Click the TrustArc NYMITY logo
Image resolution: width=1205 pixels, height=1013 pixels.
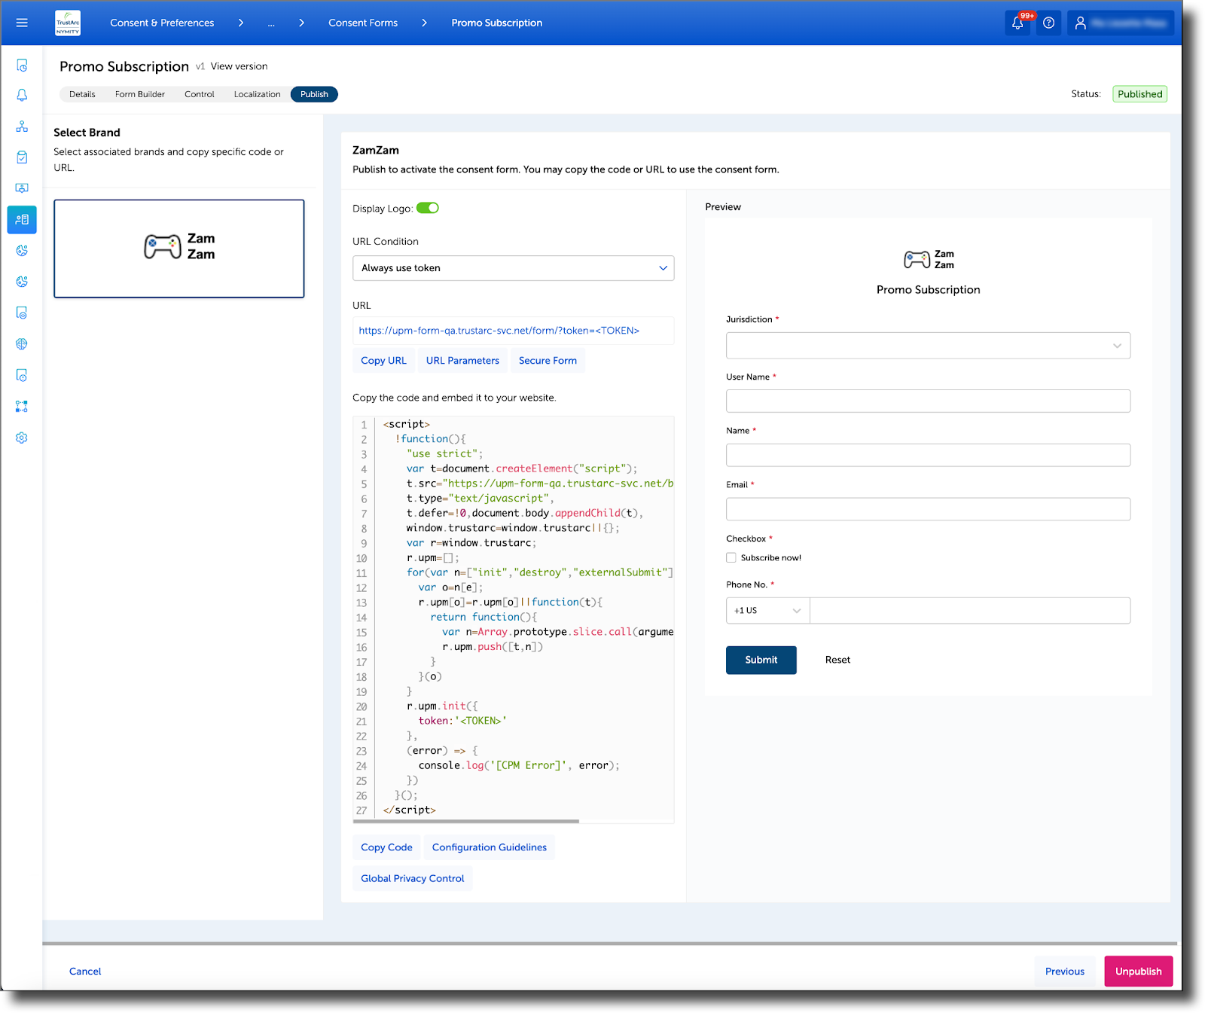pos(68,23)
